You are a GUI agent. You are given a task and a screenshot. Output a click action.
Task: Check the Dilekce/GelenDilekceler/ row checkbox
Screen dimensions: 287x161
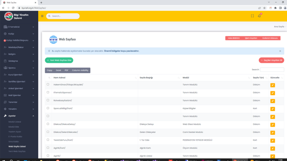point(48,132)
